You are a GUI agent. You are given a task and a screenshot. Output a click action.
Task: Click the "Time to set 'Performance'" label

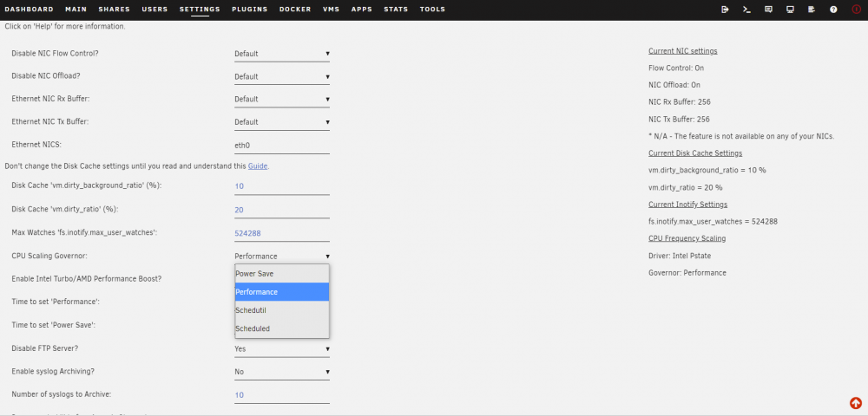click(x=56, y=302)
